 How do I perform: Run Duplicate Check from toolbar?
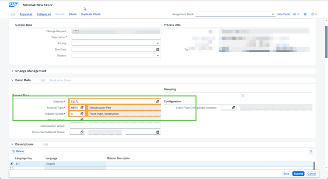pyautogui.click(x=91, y=14)
